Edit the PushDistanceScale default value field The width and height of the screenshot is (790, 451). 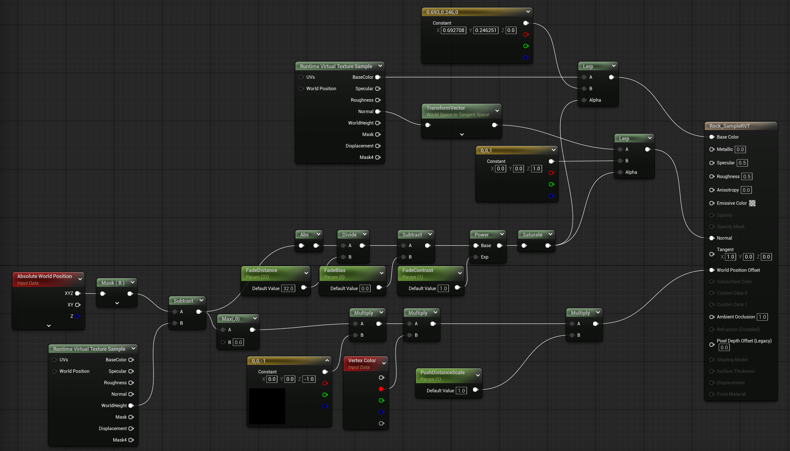pyautogui.click(x=461, y=391)
